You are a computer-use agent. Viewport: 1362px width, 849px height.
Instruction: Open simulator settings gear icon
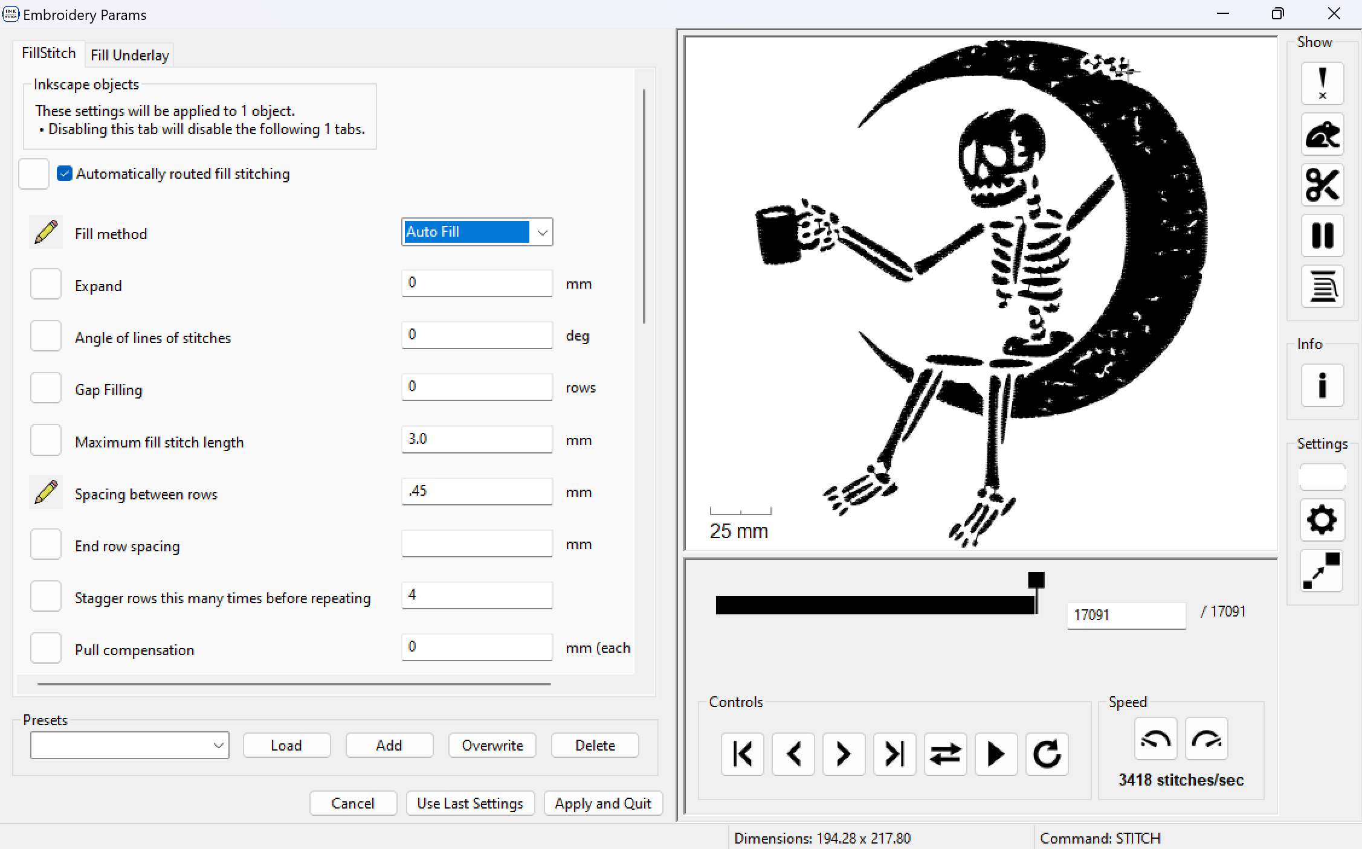[1322, 520]
